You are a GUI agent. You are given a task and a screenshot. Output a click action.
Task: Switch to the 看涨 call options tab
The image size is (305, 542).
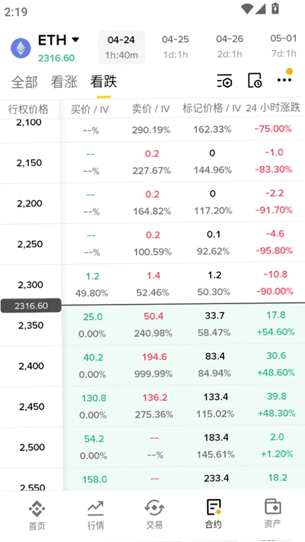(x=64, y=82)
